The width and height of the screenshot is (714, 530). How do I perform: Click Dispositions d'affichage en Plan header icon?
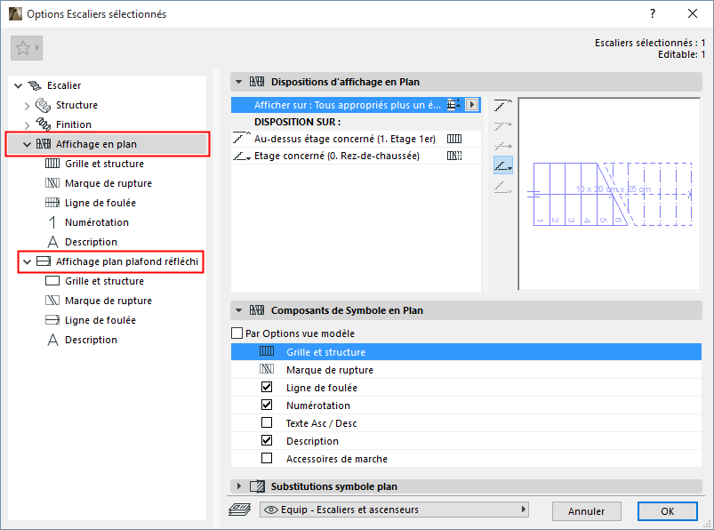click(257, 82)
